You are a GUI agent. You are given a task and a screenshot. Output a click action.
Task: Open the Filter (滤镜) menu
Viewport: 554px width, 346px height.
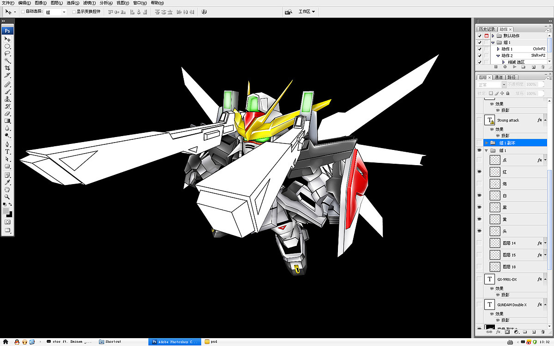[x=90, y=3]
